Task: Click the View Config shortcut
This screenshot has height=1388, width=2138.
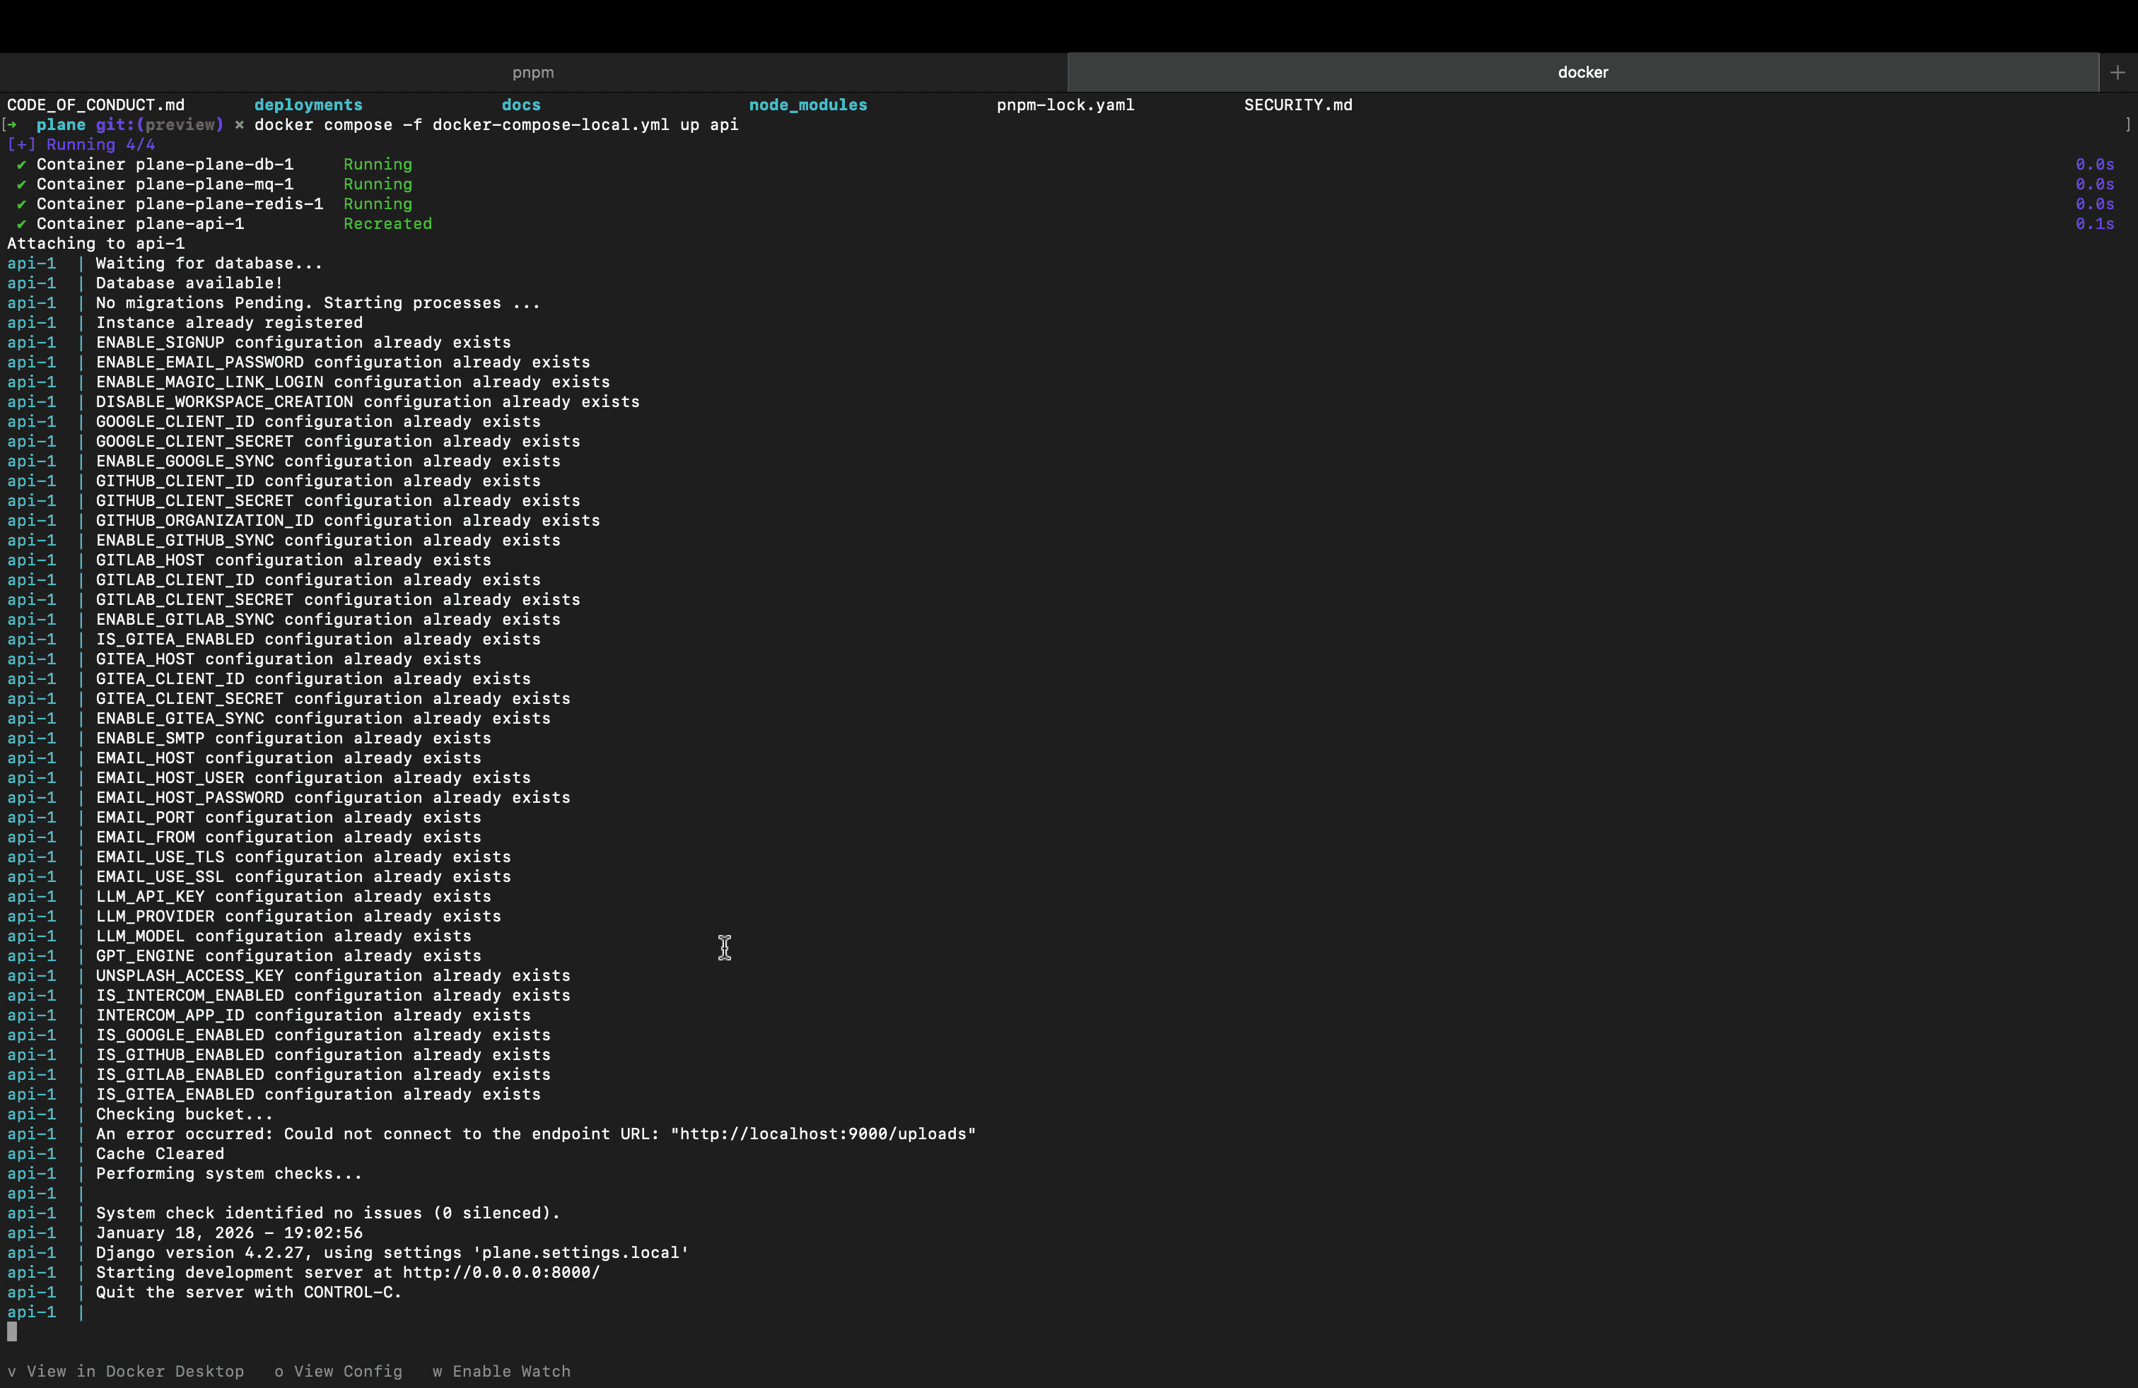Action: point(339,1371)
